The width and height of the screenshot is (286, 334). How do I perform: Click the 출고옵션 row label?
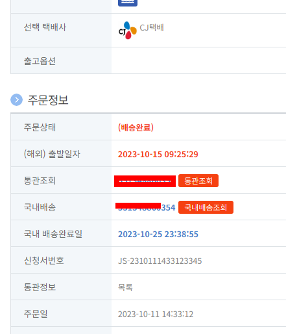[40, 61]
